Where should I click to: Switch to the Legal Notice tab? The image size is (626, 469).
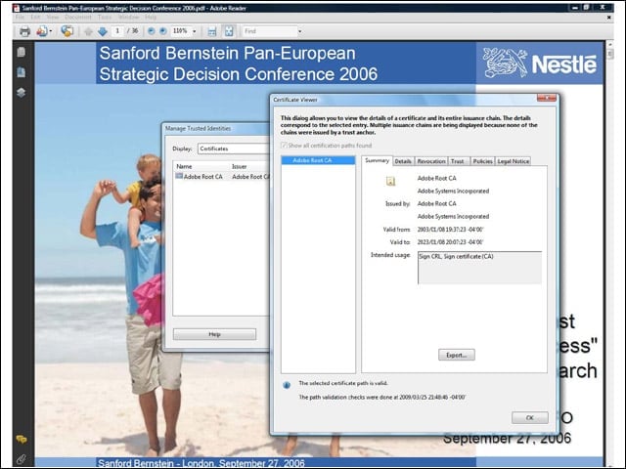[513, 161]
